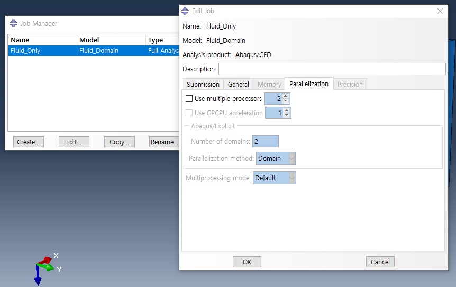Switch to the General tab

point(238,84)
